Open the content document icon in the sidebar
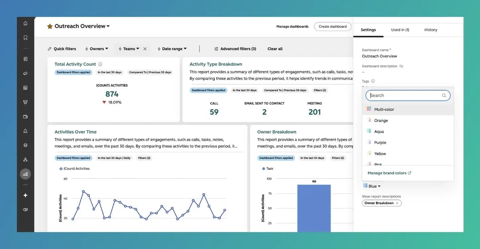The image size is (480, 249). pos(25,88)
